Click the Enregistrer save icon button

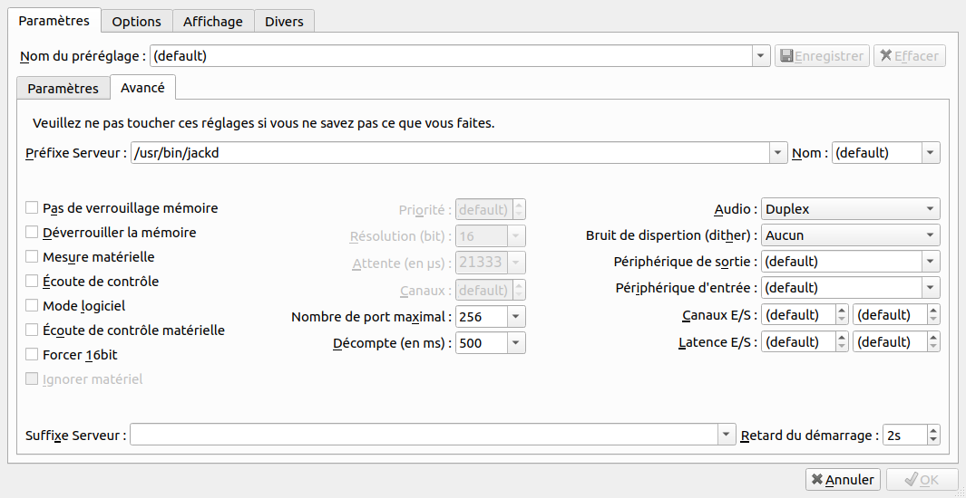click(x=822, y=56)
